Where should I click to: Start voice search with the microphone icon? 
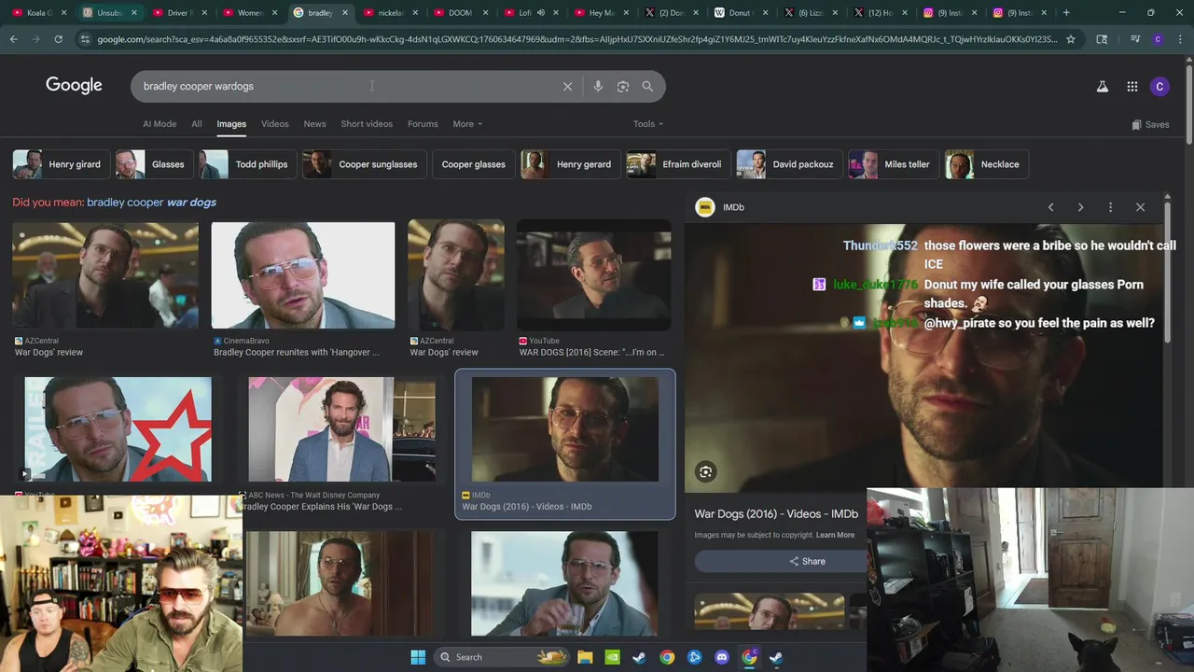click(x=598, y=86)
